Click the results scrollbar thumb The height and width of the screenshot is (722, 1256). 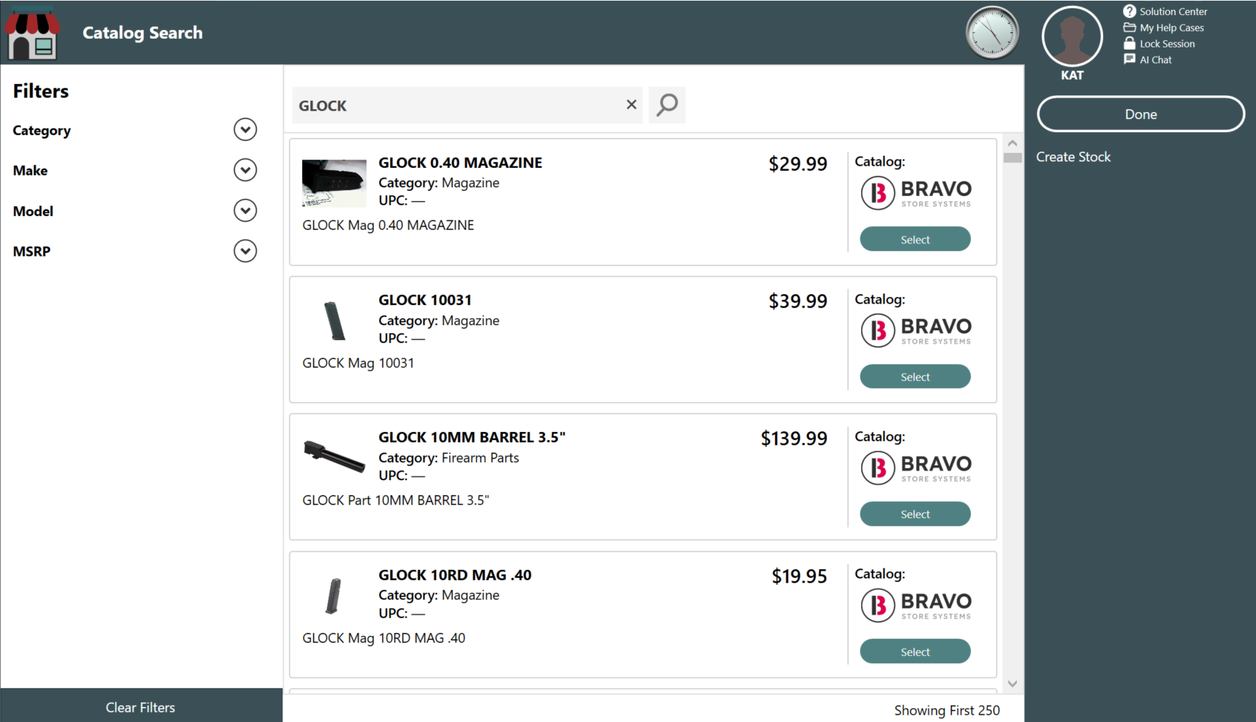[x=1013, y=158]
